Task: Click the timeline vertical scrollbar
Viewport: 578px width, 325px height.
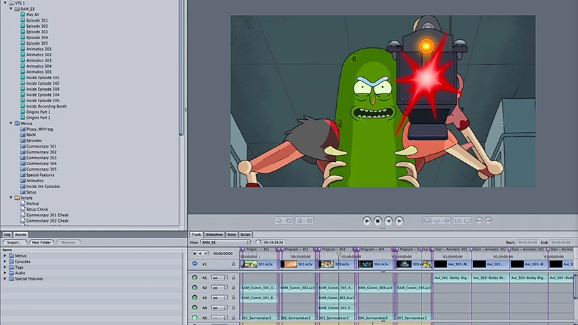Action: tap(575, 286)
